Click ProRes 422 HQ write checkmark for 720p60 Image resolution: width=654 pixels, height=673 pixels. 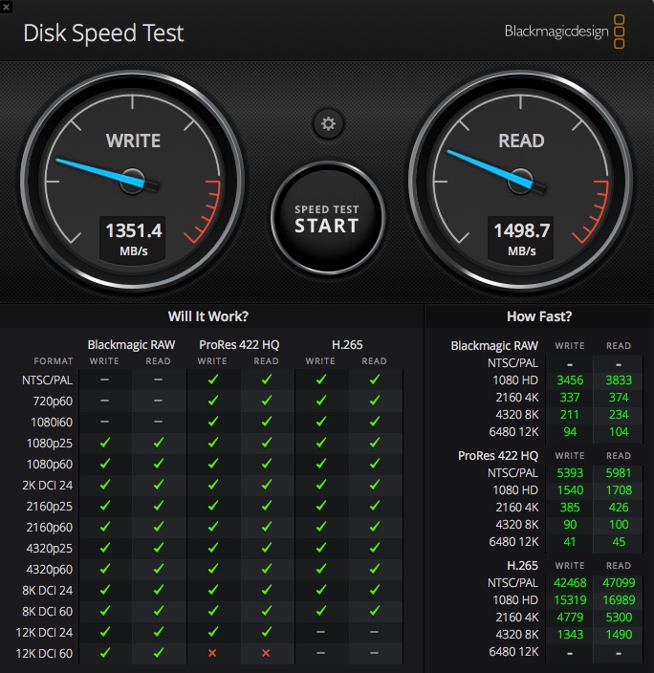212,401
